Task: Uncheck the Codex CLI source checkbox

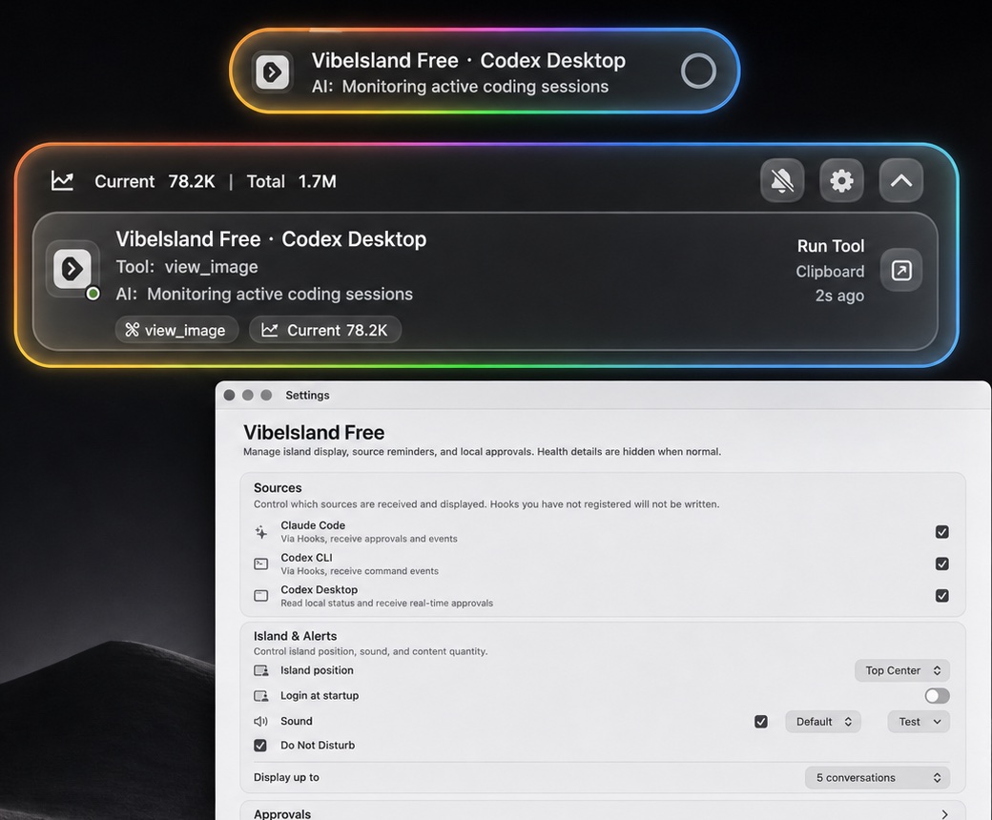Action: [942, 564]
